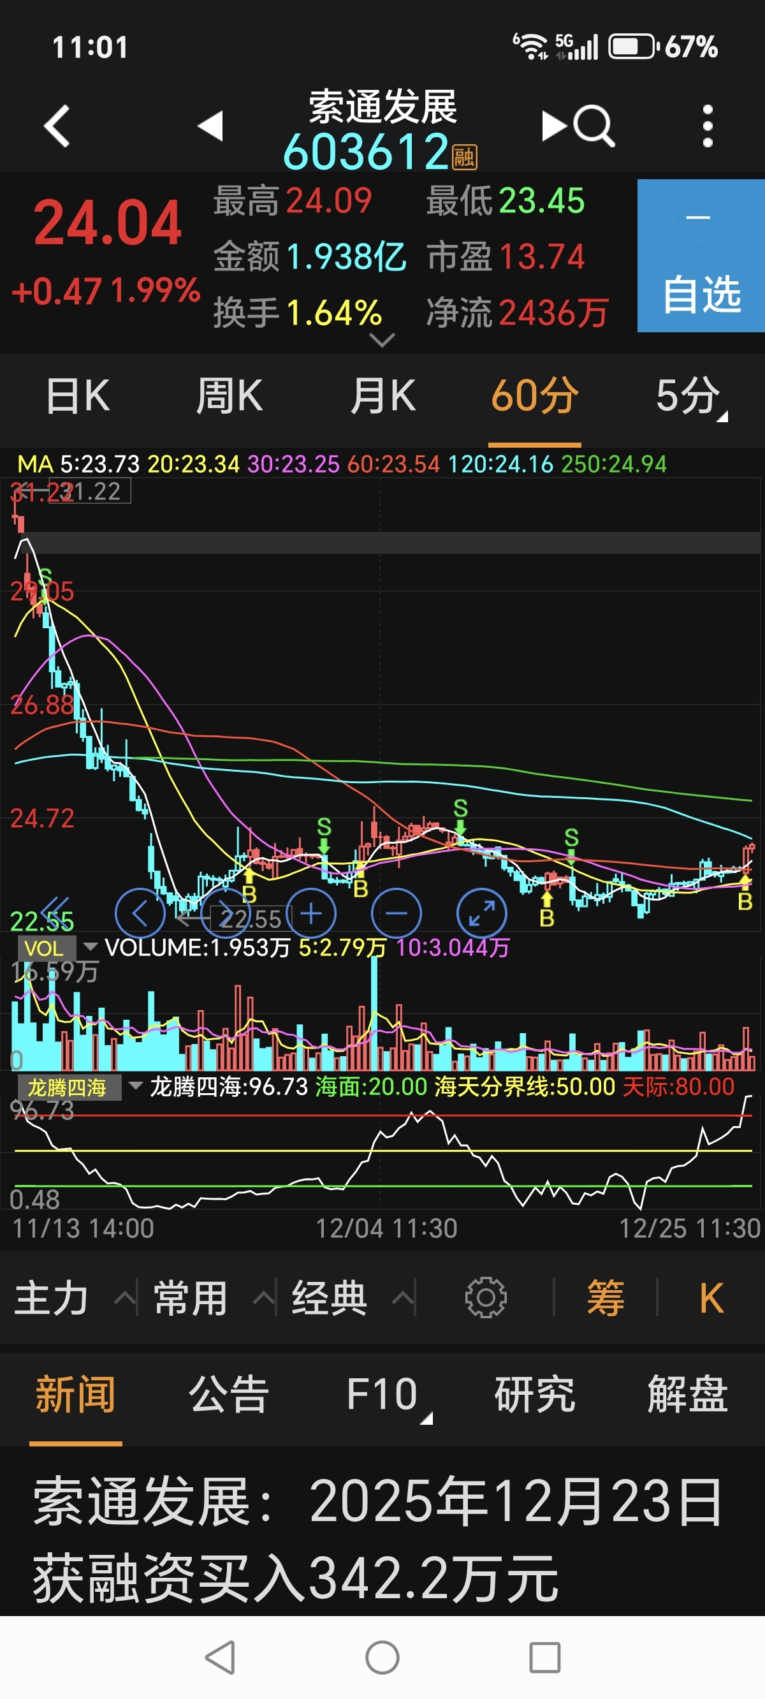Tap current price 24.04
Image resolution: width=765 pixels, height=1699 pixels.
coord(108,223)
